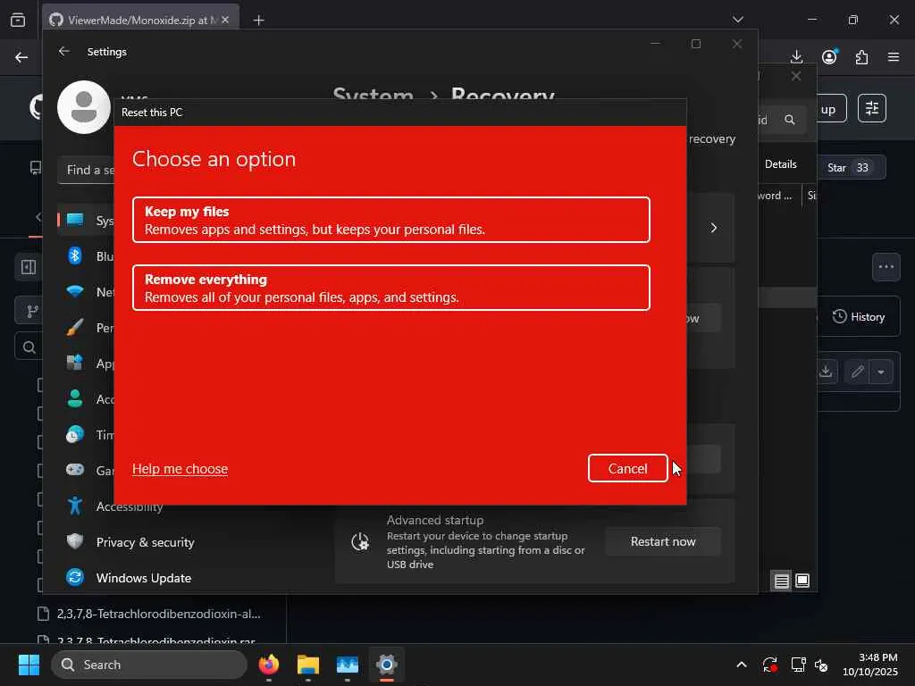The width and height of the screenshot is (915, 686).
Task: Open the list all tabs dropdown arrow
Action: [x=737, y=20]
